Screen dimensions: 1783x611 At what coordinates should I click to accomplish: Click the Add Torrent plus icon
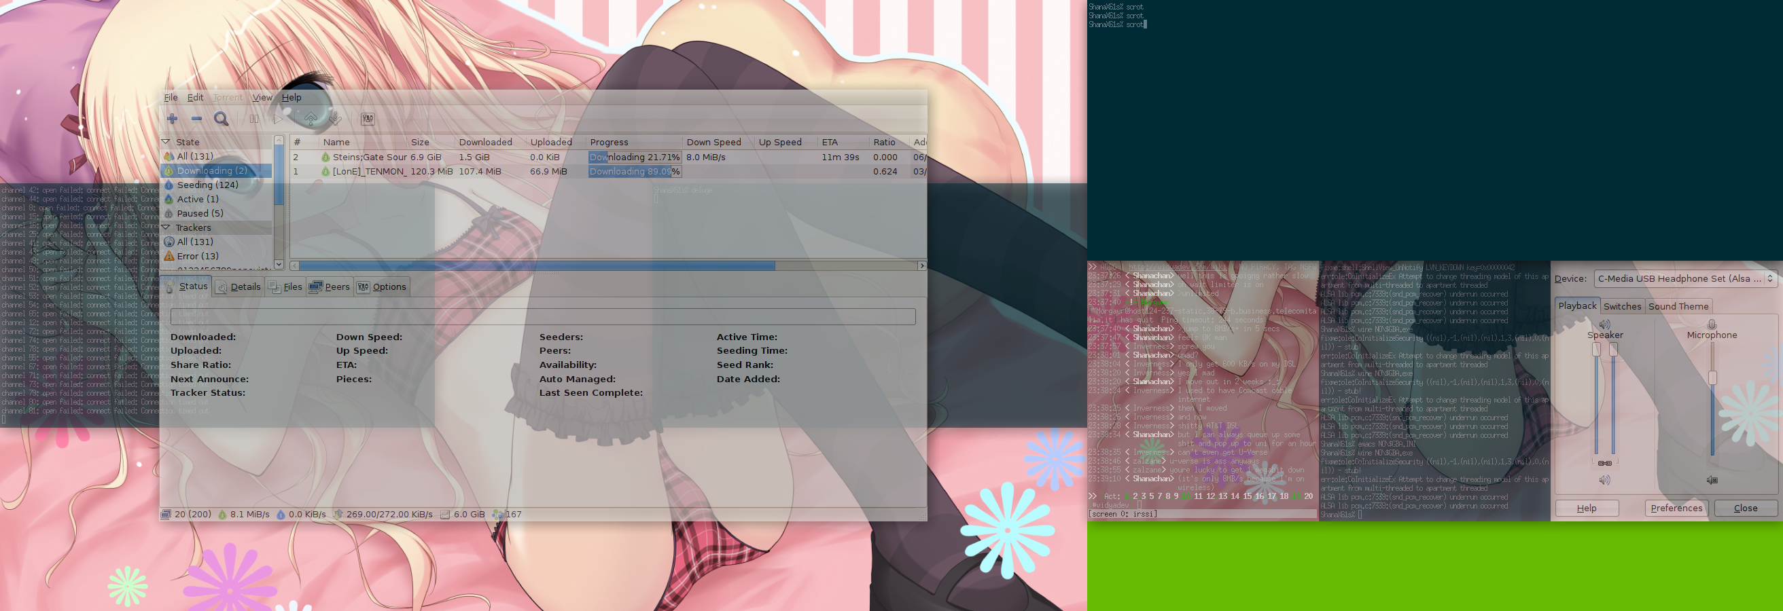[x=173, y=119]
